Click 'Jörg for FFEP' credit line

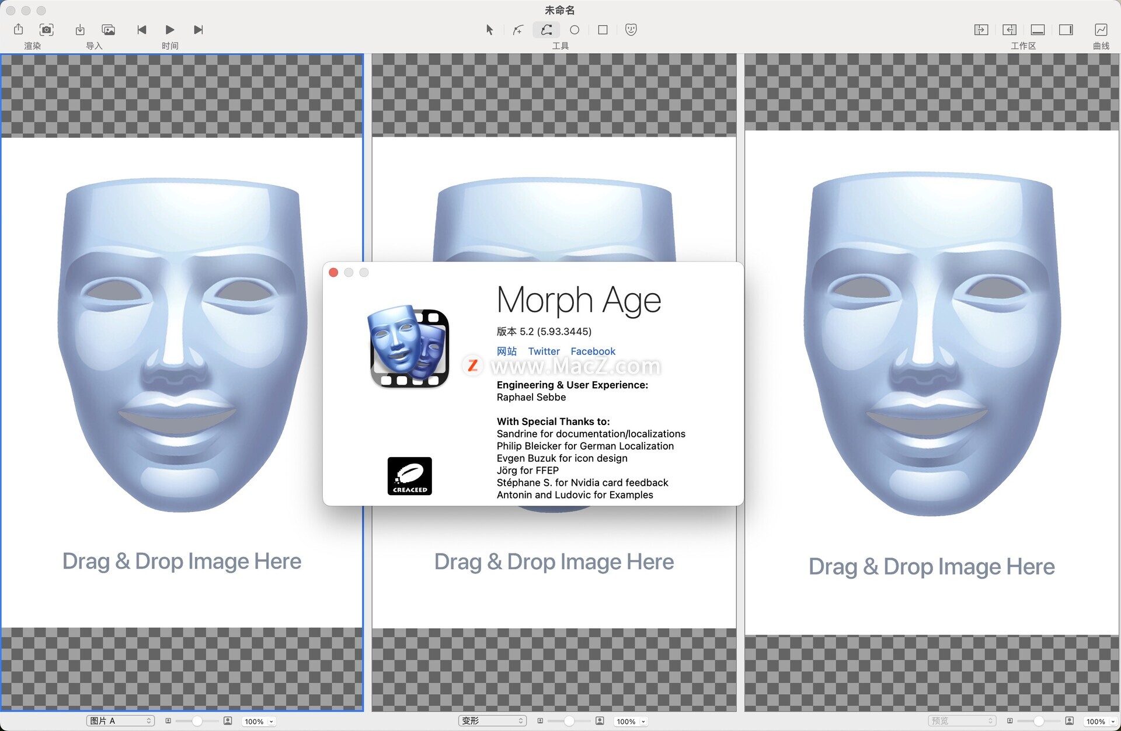pyautogui.click(x=528, y=471)
